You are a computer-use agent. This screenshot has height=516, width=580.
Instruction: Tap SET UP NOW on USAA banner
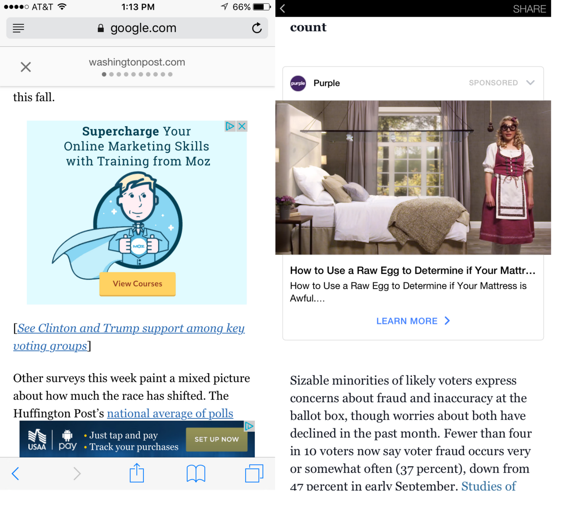tap(217, 439)
